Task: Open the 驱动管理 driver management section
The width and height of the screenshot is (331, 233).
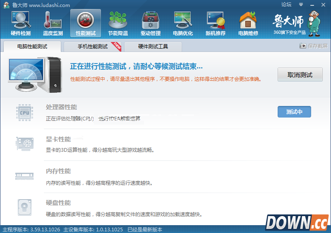Action: point(150,23)
